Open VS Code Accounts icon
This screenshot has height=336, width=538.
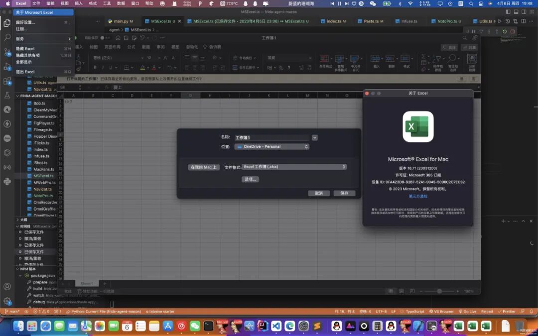point(7,287)
